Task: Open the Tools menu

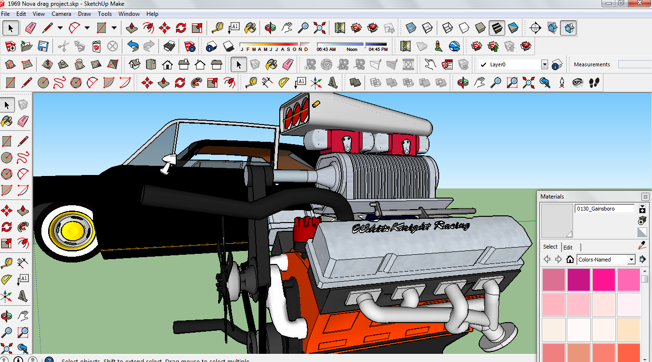Action: click(105, 14)
